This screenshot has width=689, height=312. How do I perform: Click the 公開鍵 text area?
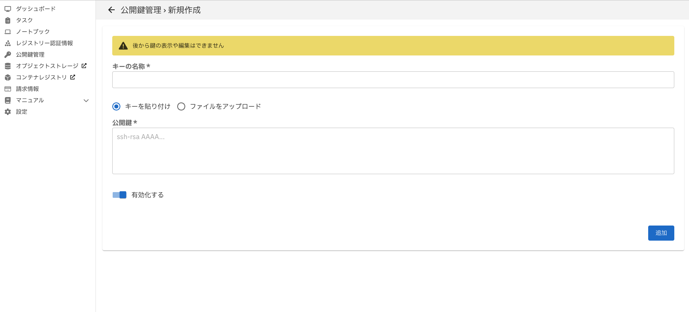(393, 151)
